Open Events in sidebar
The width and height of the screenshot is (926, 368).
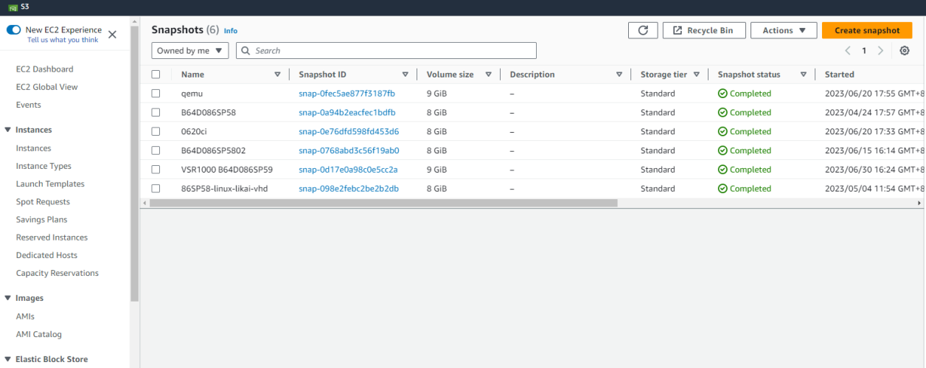coord(29,105)
